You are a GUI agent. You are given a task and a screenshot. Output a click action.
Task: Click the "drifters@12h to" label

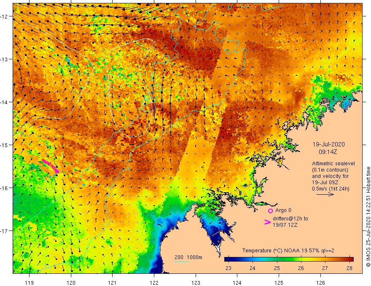coord(290,219)
